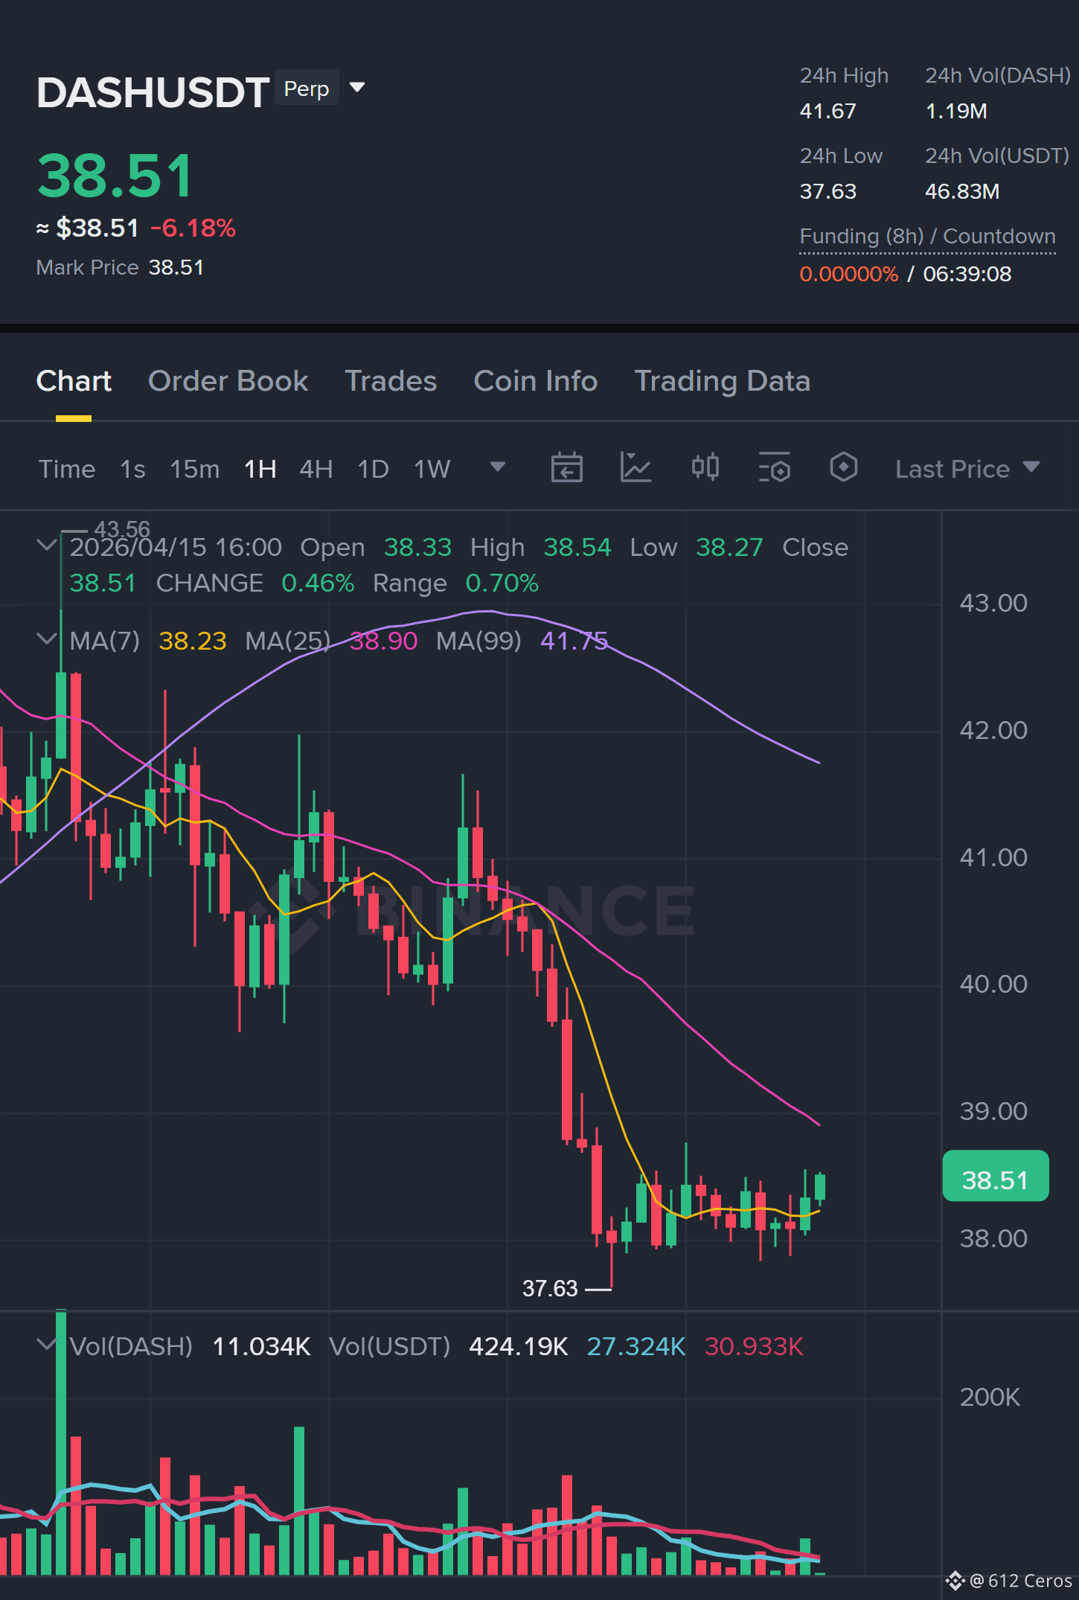Collapse the MA indicator row chevron

[x=47, y=639]
